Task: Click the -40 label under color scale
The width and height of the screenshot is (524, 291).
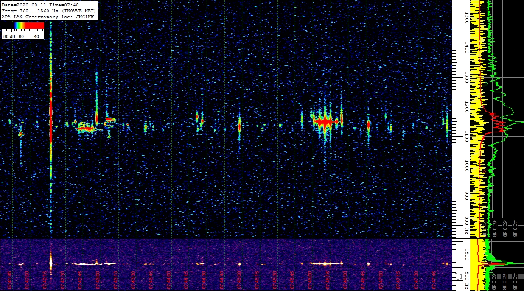Action: [x=36, y=37]
